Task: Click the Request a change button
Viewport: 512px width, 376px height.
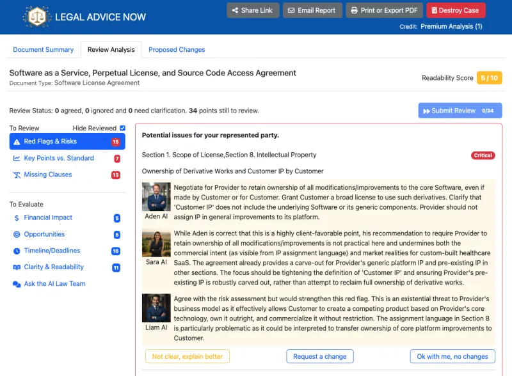Action: click(319, 356)
